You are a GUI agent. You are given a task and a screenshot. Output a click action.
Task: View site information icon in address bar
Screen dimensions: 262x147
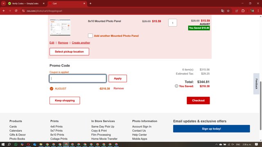23,11
